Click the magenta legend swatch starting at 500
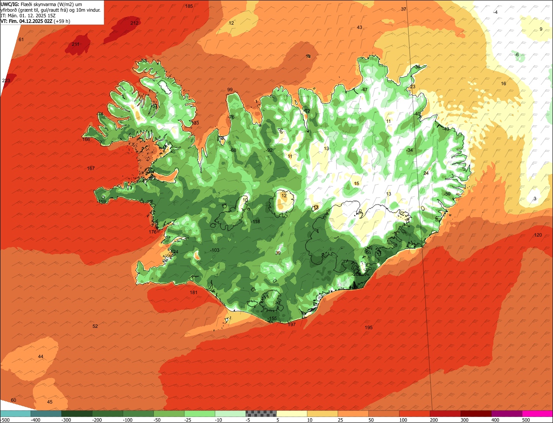 537,413
